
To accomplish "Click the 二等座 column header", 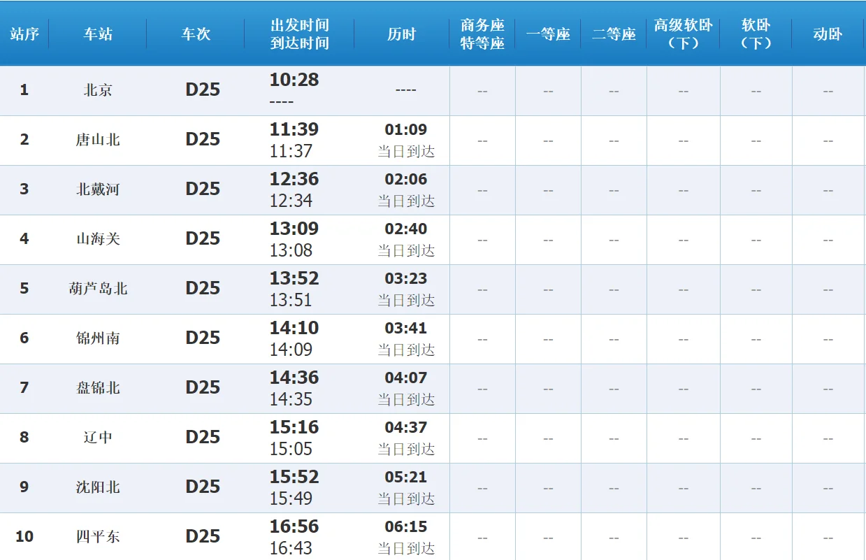I will (x=614, y=33).
